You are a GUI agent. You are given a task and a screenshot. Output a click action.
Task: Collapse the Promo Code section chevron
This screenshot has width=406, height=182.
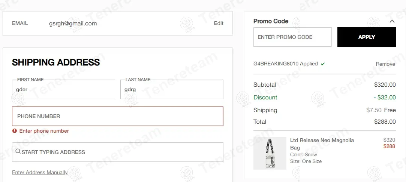(x=392, y=21)
